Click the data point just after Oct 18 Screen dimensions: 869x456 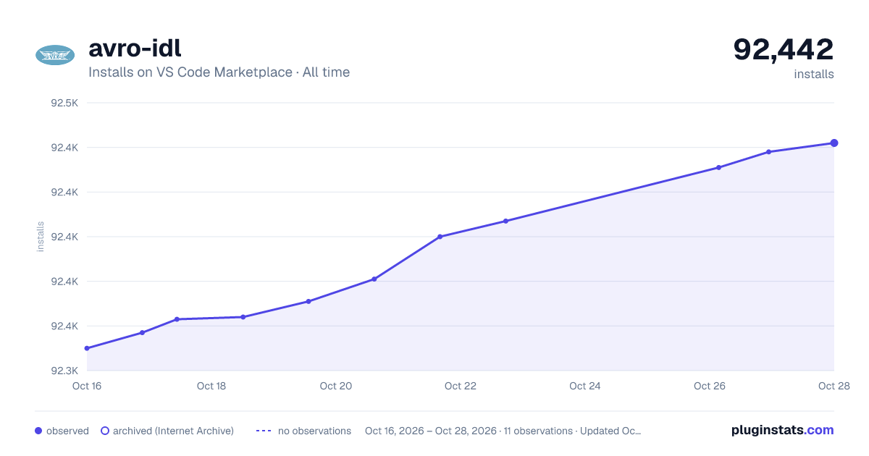(243, 317)
